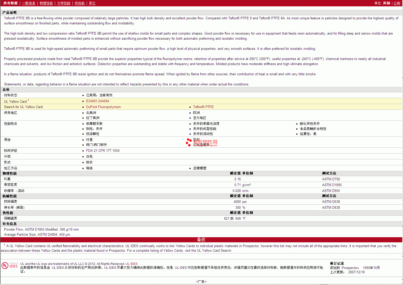Switch to the 物理性能 tab
This screenshot has width=403, height=285.
tap(46, 3)
